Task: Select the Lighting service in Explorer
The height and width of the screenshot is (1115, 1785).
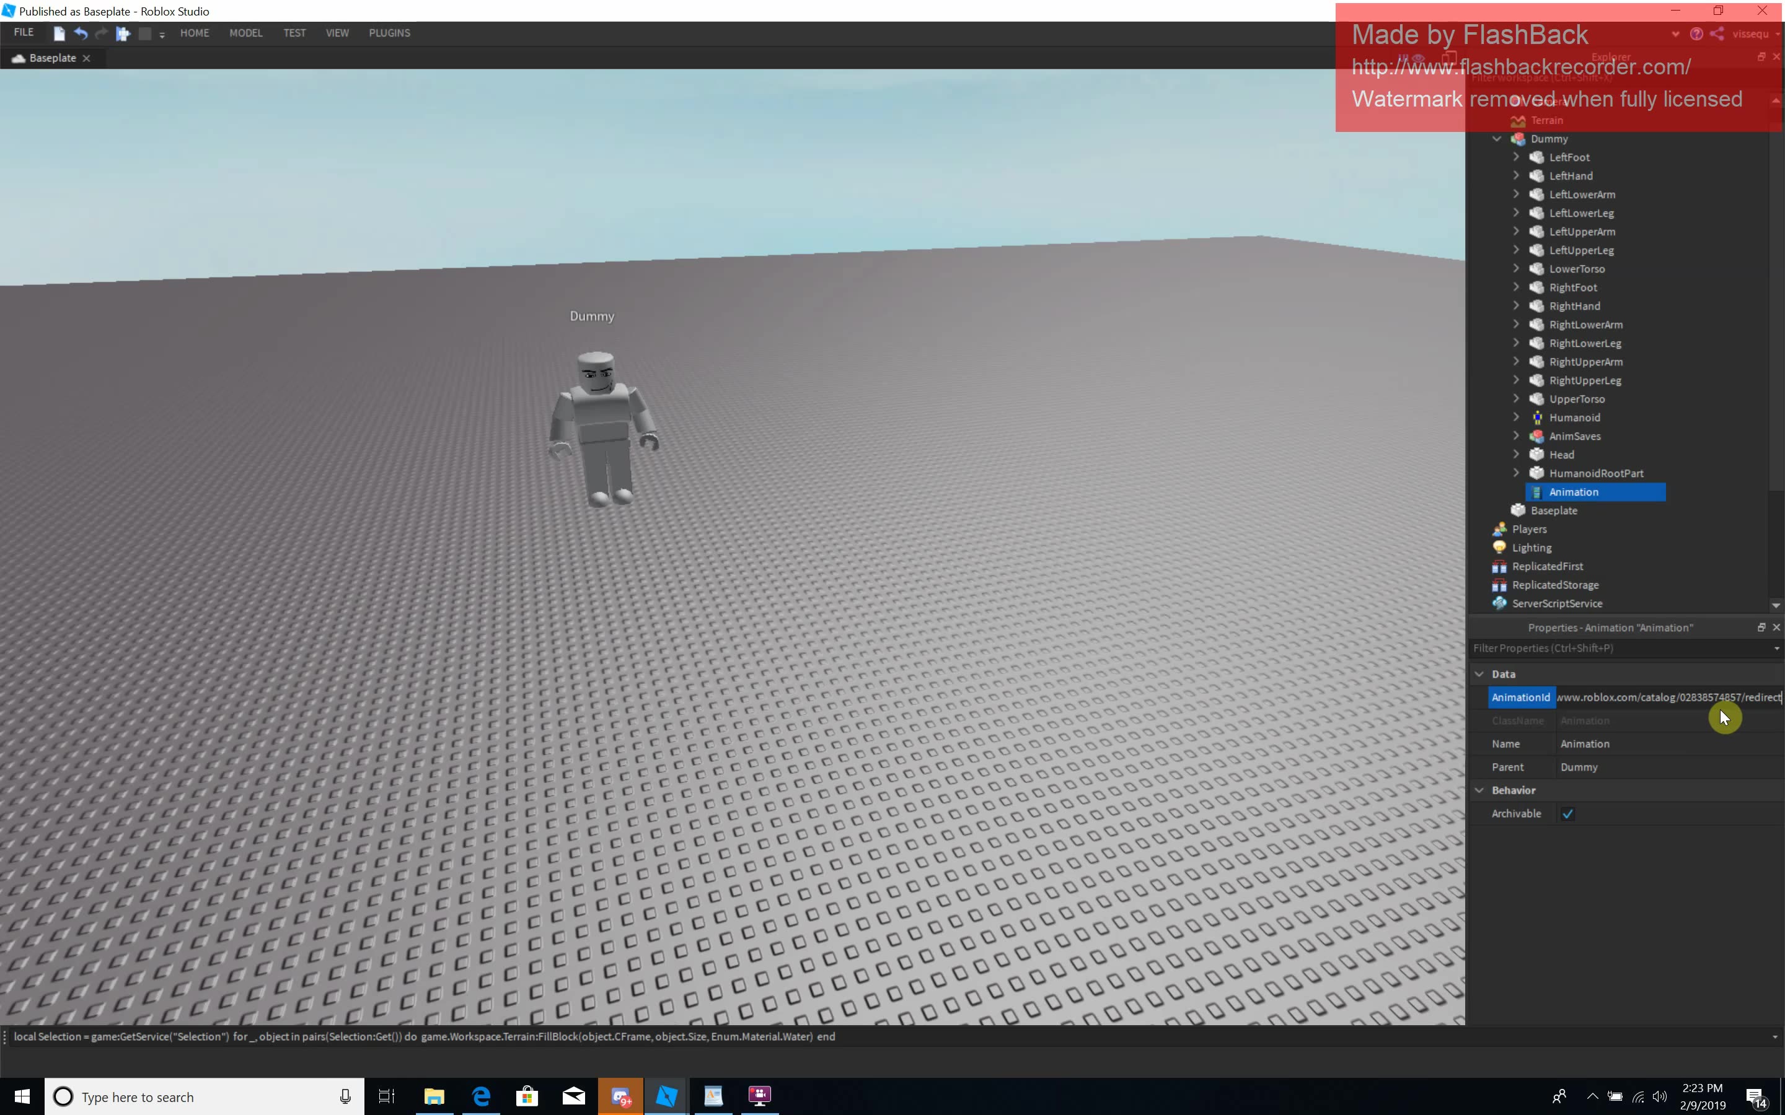Action: click(1532, 547)
